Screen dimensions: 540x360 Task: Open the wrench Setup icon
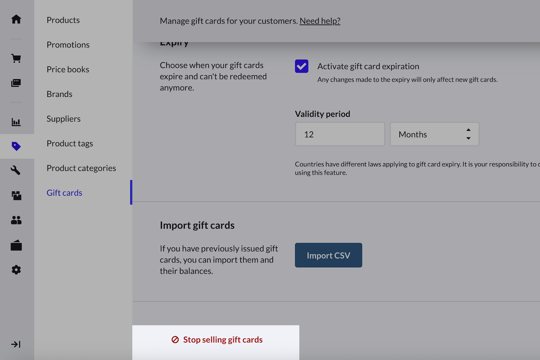pos(16,170)
